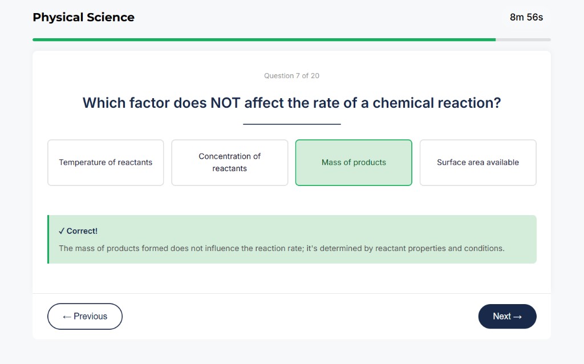Viewport: 584px width, 364px height.
Task: Click the green accent bar on feedback box
Action: click(48, 240)
